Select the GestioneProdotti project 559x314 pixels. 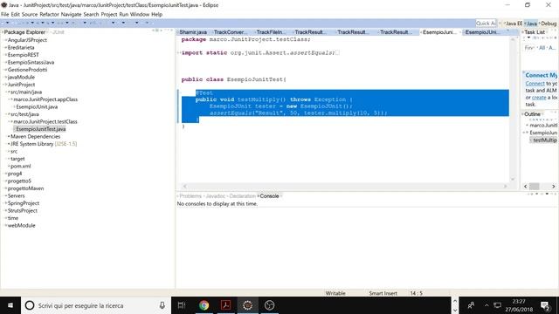click(27, 70)
